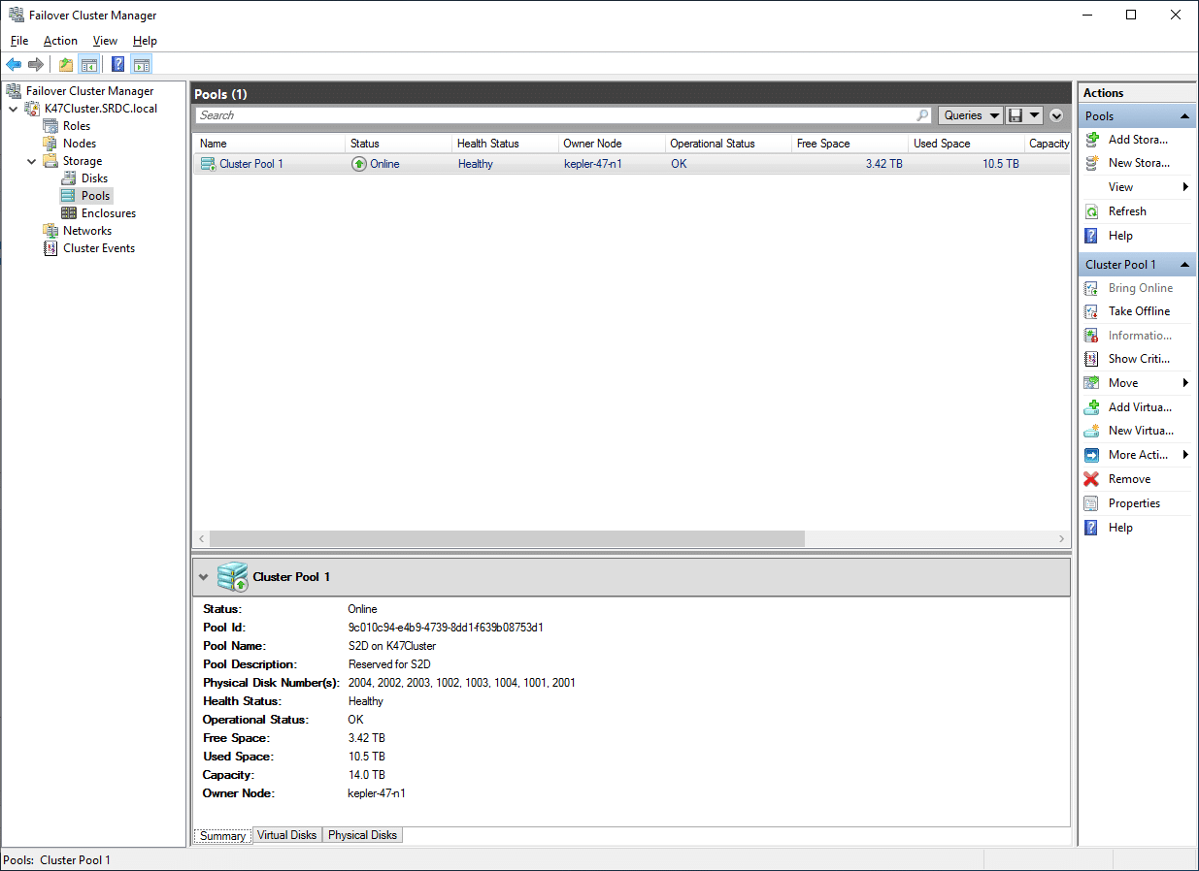Open the Queries dropdown
The height and width of the screenshot is (871, 1199).
click(x=971, y=115)
